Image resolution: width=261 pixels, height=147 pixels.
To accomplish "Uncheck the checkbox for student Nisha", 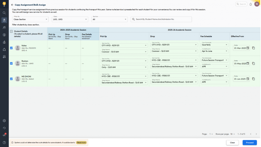I will [x=11, y=48].
